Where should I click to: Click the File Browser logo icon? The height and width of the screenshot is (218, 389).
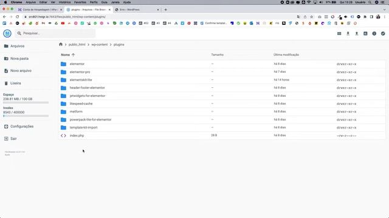point(7,33)
